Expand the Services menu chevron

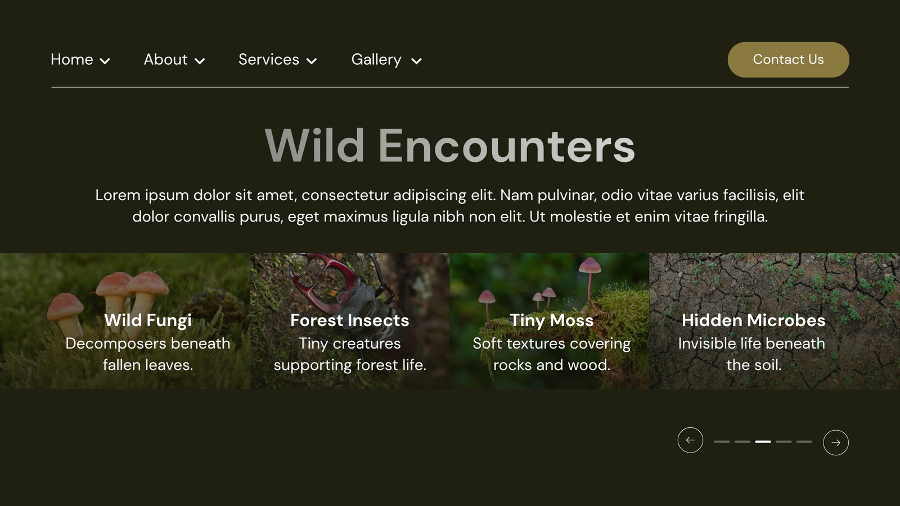[312, 61]
